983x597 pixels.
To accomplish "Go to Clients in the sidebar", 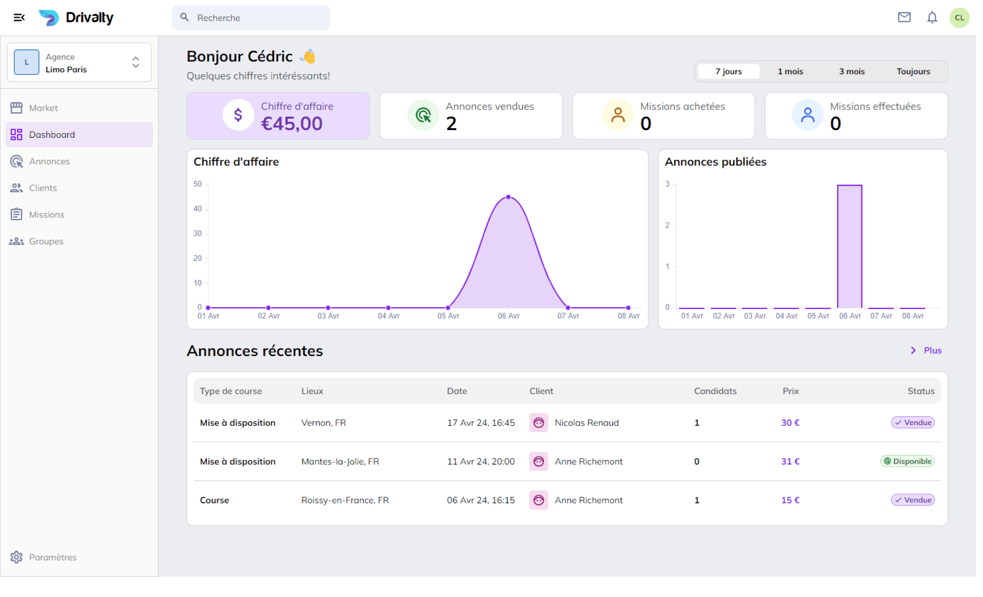I will click(79, 188).
